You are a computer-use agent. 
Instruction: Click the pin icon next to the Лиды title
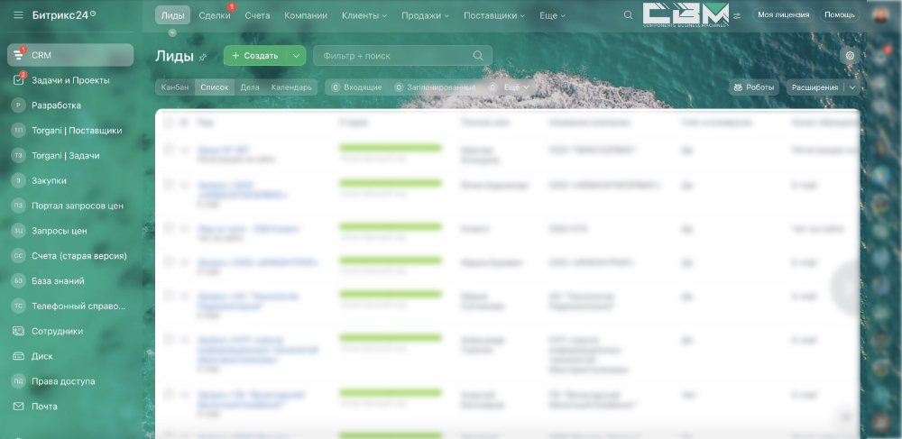click(203, 57)
